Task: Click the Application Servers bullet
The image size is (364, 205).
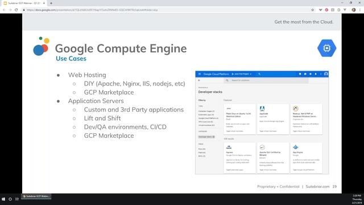Action: click(x=96, y=101)
